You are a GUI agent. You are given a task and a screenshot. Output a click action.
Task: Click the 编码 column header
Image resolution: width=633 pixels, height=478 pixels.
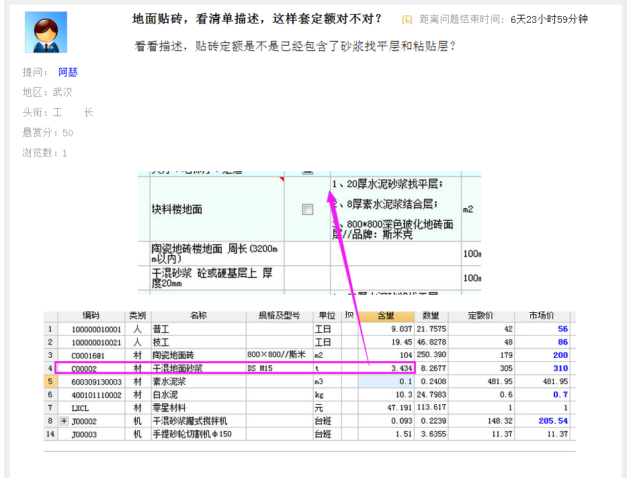(x=91, y=316)
